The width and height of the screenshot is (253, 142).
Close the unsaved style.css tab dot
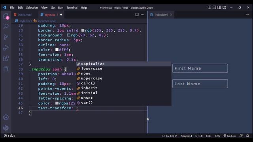click(61, 15)
